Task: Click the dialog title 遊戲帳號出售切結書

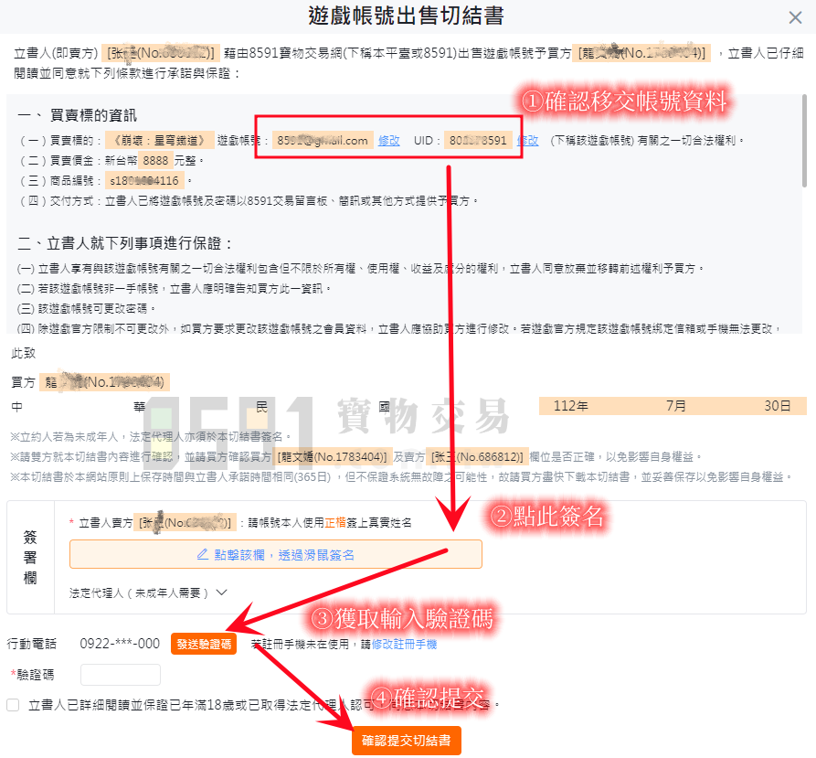Action: (x=406, y=16)
